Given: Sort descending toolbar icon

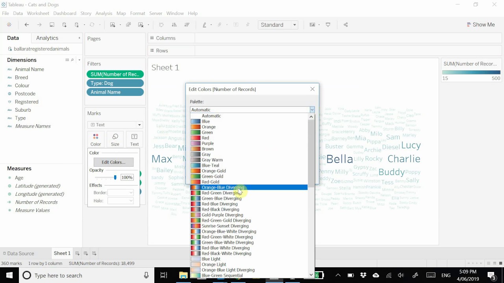Looking at the screenshot, I should click(187, 25).
